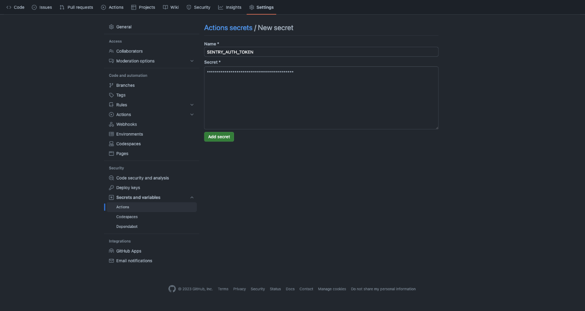Screen dimensions: 585x311
Task: Click the Code tab brackets icon
Action: (x=9, y=8)
